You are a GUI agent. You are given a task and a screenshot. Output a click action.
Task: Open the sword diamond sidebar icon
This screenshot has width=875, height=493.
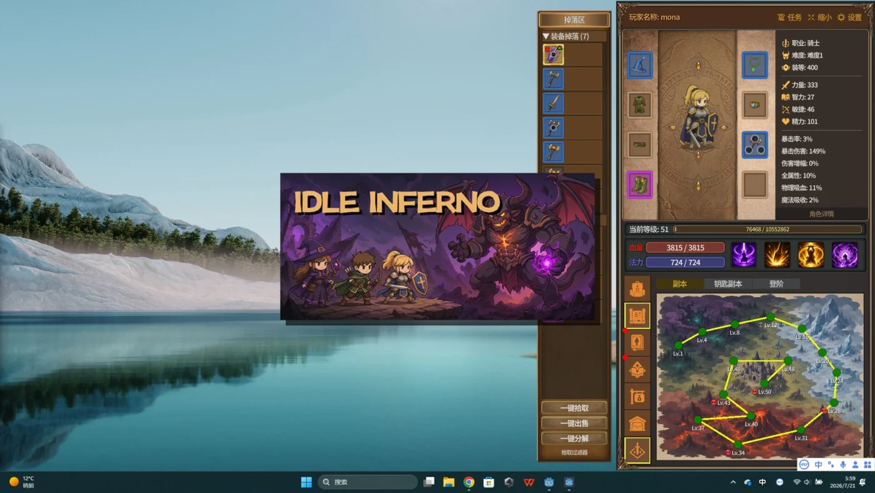click(637, 450)
